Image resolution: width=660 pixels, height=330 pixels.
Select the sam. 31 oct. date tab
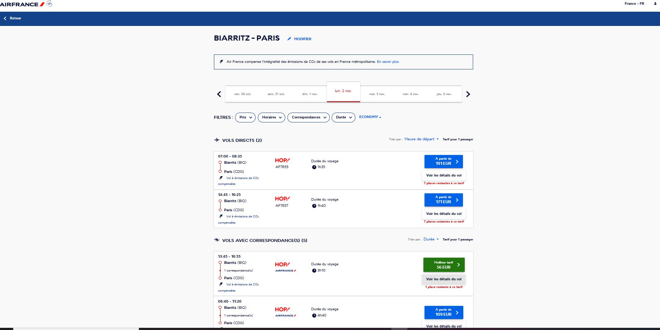point(276,94)
